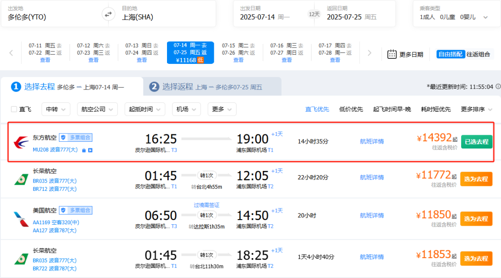Select the 07-17 / 07-28 date option
The image size is (501, 278).
coord(335,53)
